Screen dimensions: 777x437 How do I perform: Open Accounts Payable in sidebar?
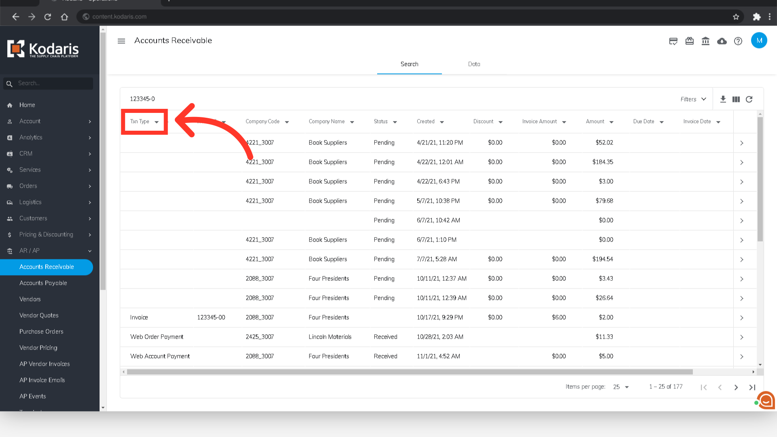43,283
